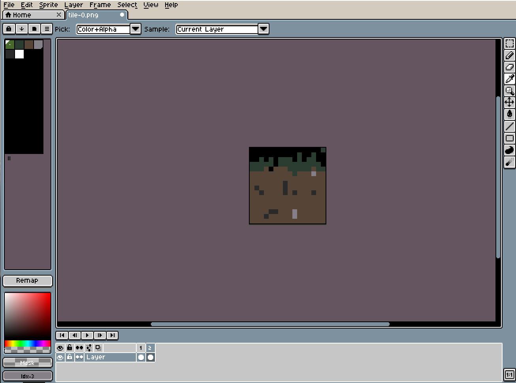
Task: Select the Blur tool
Action: point(510,162)
